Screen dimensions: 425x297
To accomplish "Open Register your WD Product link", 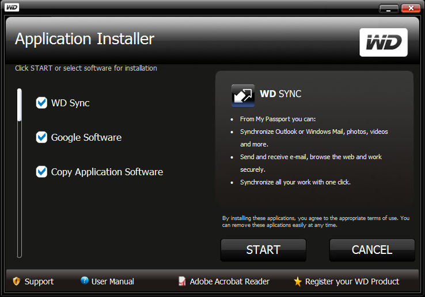I will point(352,281).
